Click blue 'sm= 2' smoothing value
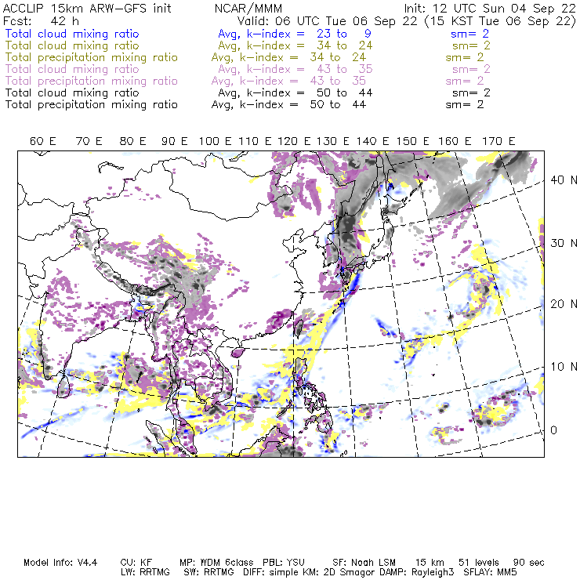This screenshot has width=580, height=580. pyautogui.click(x=470, y=34)
